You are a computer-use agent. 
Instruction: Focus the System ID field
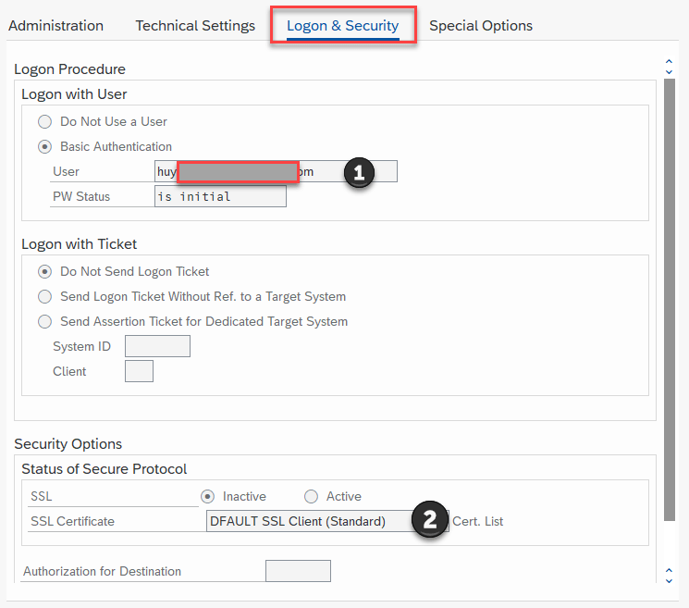point(157,346)
